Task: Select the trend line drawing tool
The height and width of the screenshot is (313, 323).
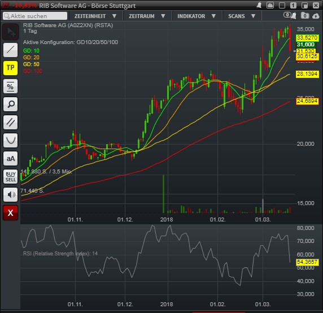Action: (x=11, y=50)
